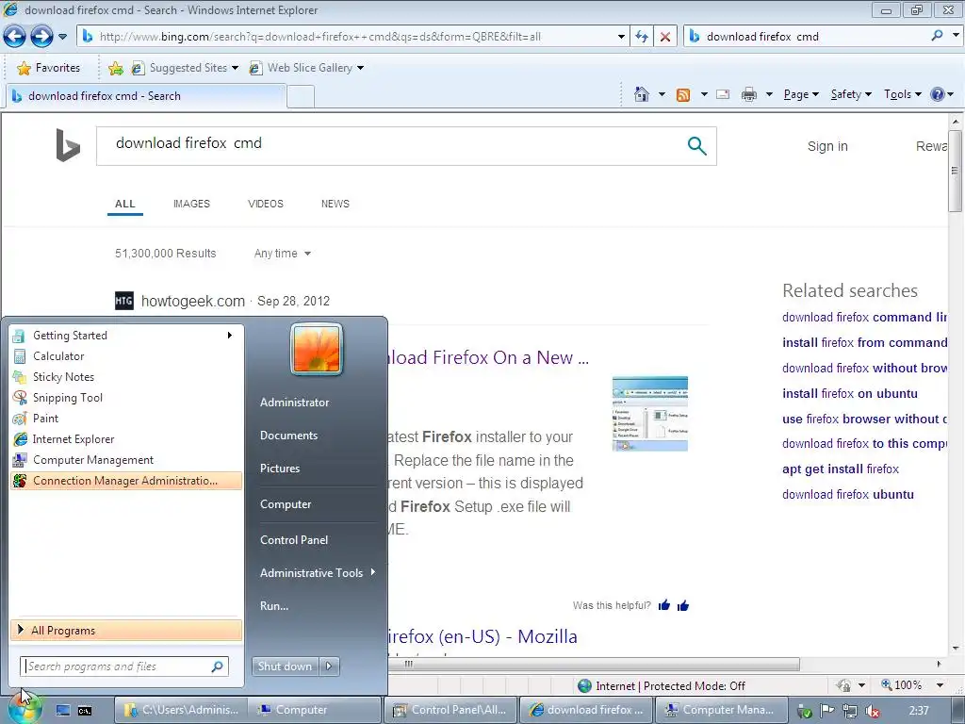Click Bing search magnifier button
Image resolution: width=965 pixels, height=724 pixels.
(x=696, y=146)
